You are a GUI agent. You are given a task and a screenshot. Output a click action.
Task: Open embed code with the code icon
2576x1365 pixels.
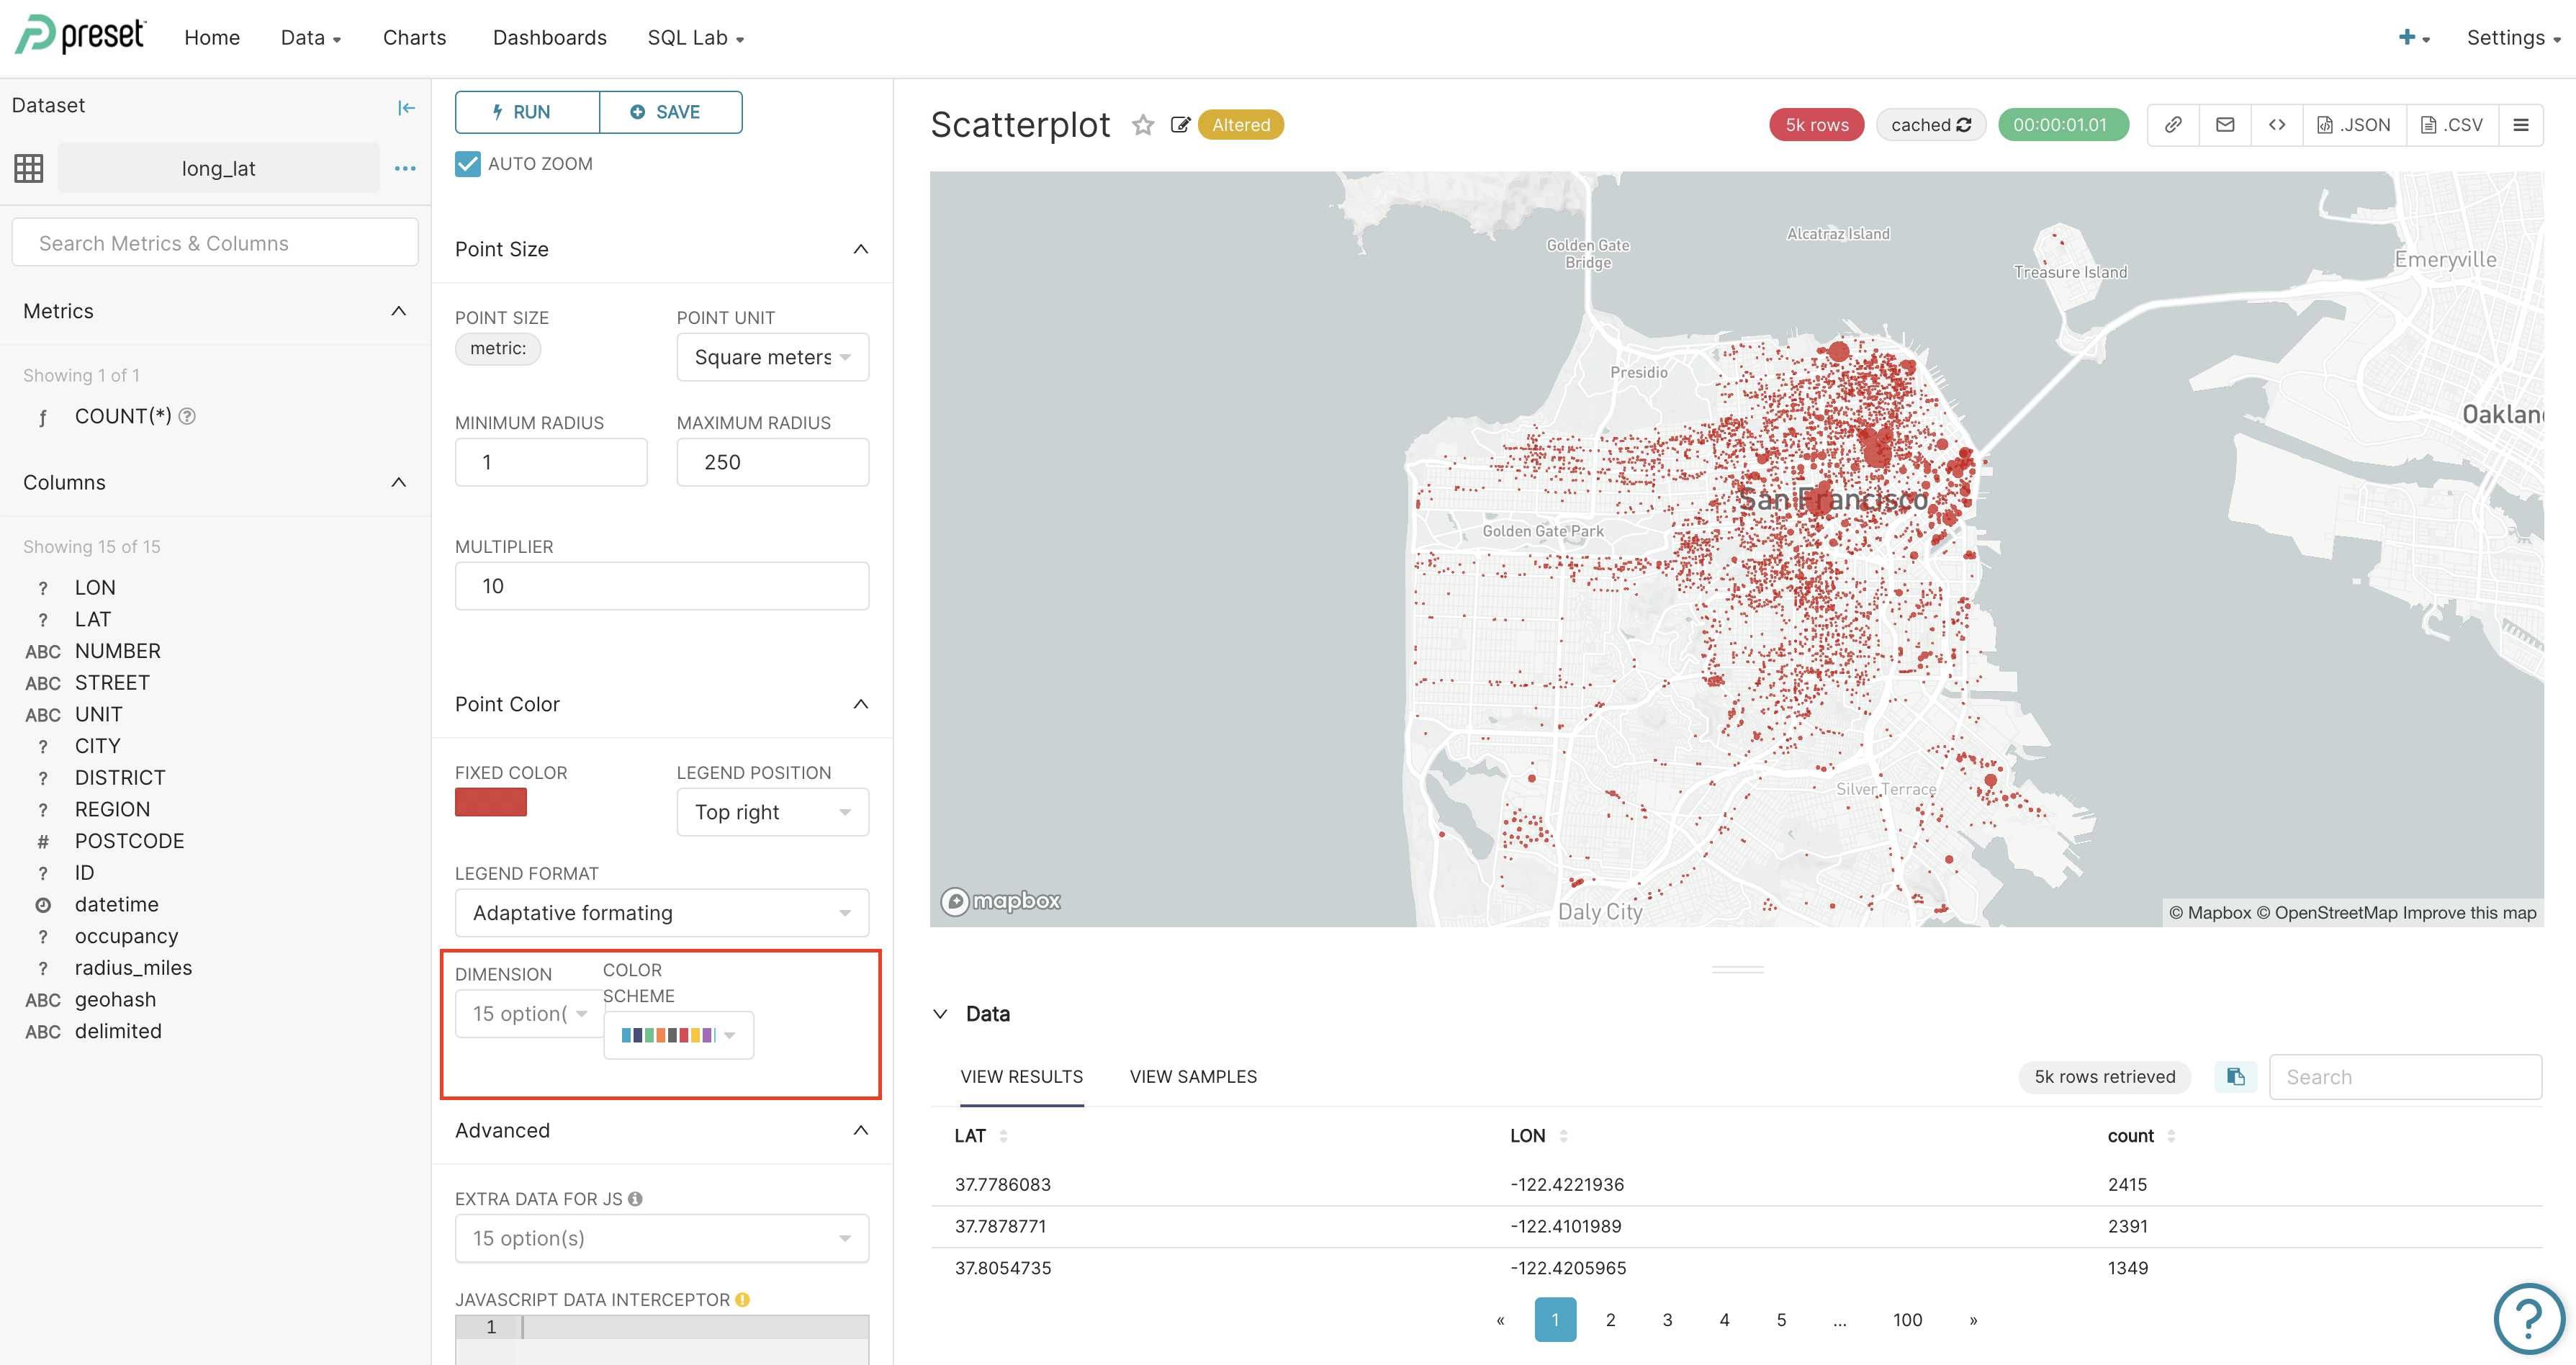(x=2277, y=124)
